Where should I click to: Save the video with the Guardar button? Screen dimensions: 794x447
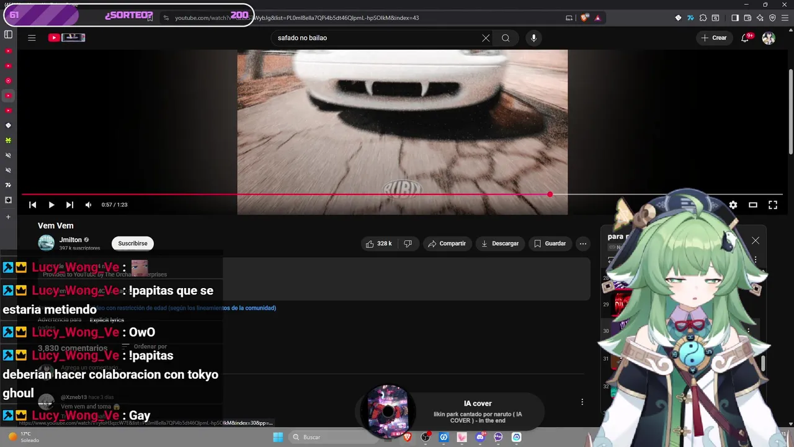tap(550, 243)
